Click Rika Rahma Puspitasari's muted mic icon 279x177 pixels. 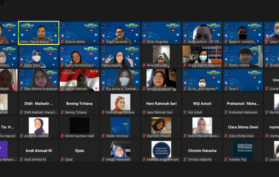click(x=22, y=89)
